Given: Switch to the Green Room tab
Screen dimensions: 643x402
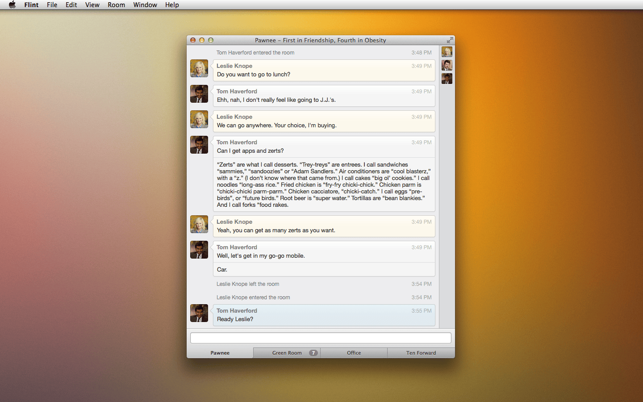Looking at the screenshot, I should tap(287, 353).
